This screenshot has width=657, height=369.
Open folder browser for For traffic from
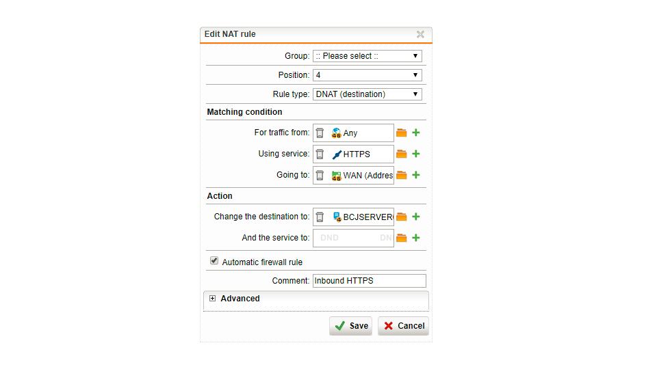coord(402,133)
